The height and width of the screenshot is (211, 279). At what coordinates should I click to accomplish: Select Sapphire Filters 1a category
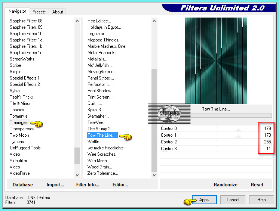pyautogui.click(x=26, y=40)
